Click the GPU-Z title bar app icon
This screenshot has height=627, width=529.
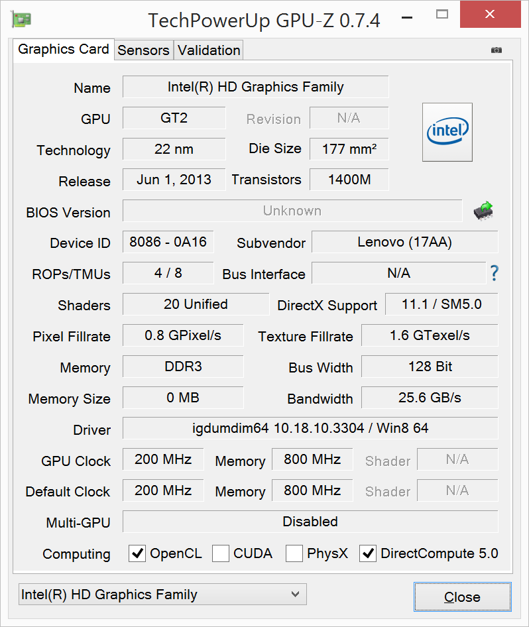(21, 19)
